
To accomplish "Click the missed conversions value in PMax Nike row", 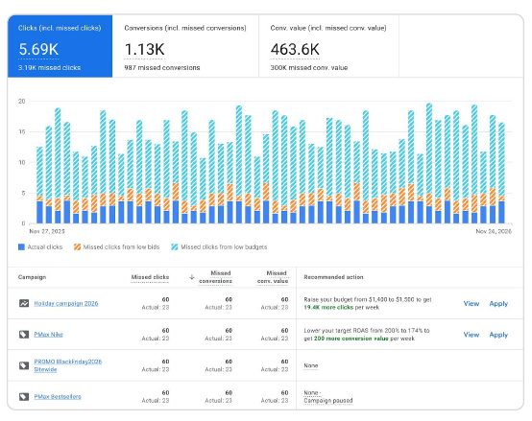I will 229,331.
